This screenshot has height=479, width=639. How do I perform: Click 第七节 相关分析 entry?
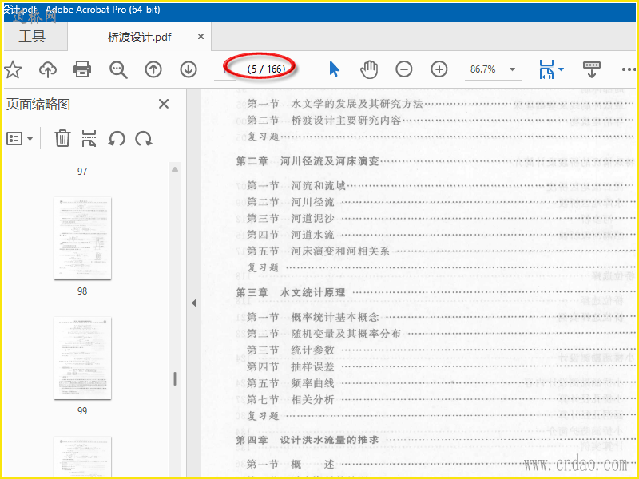coord(291,400)
